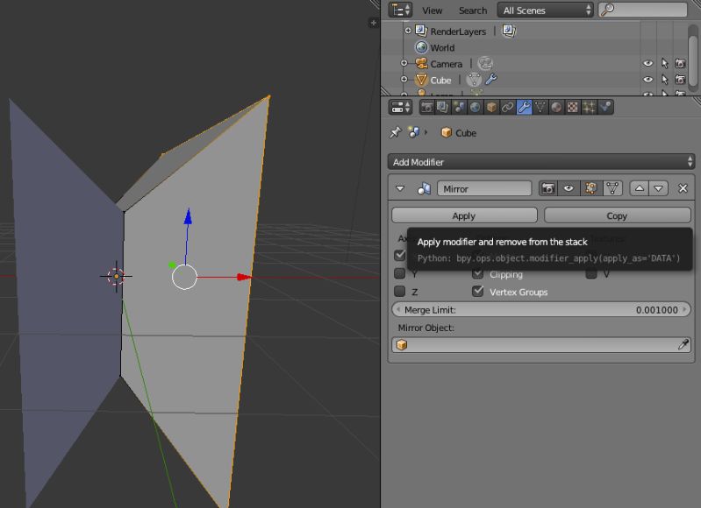The height and width of the screenshot is (508, 701).
Task: Decrease Merge Limit with left arrow
Action: [x=398, y=309]
